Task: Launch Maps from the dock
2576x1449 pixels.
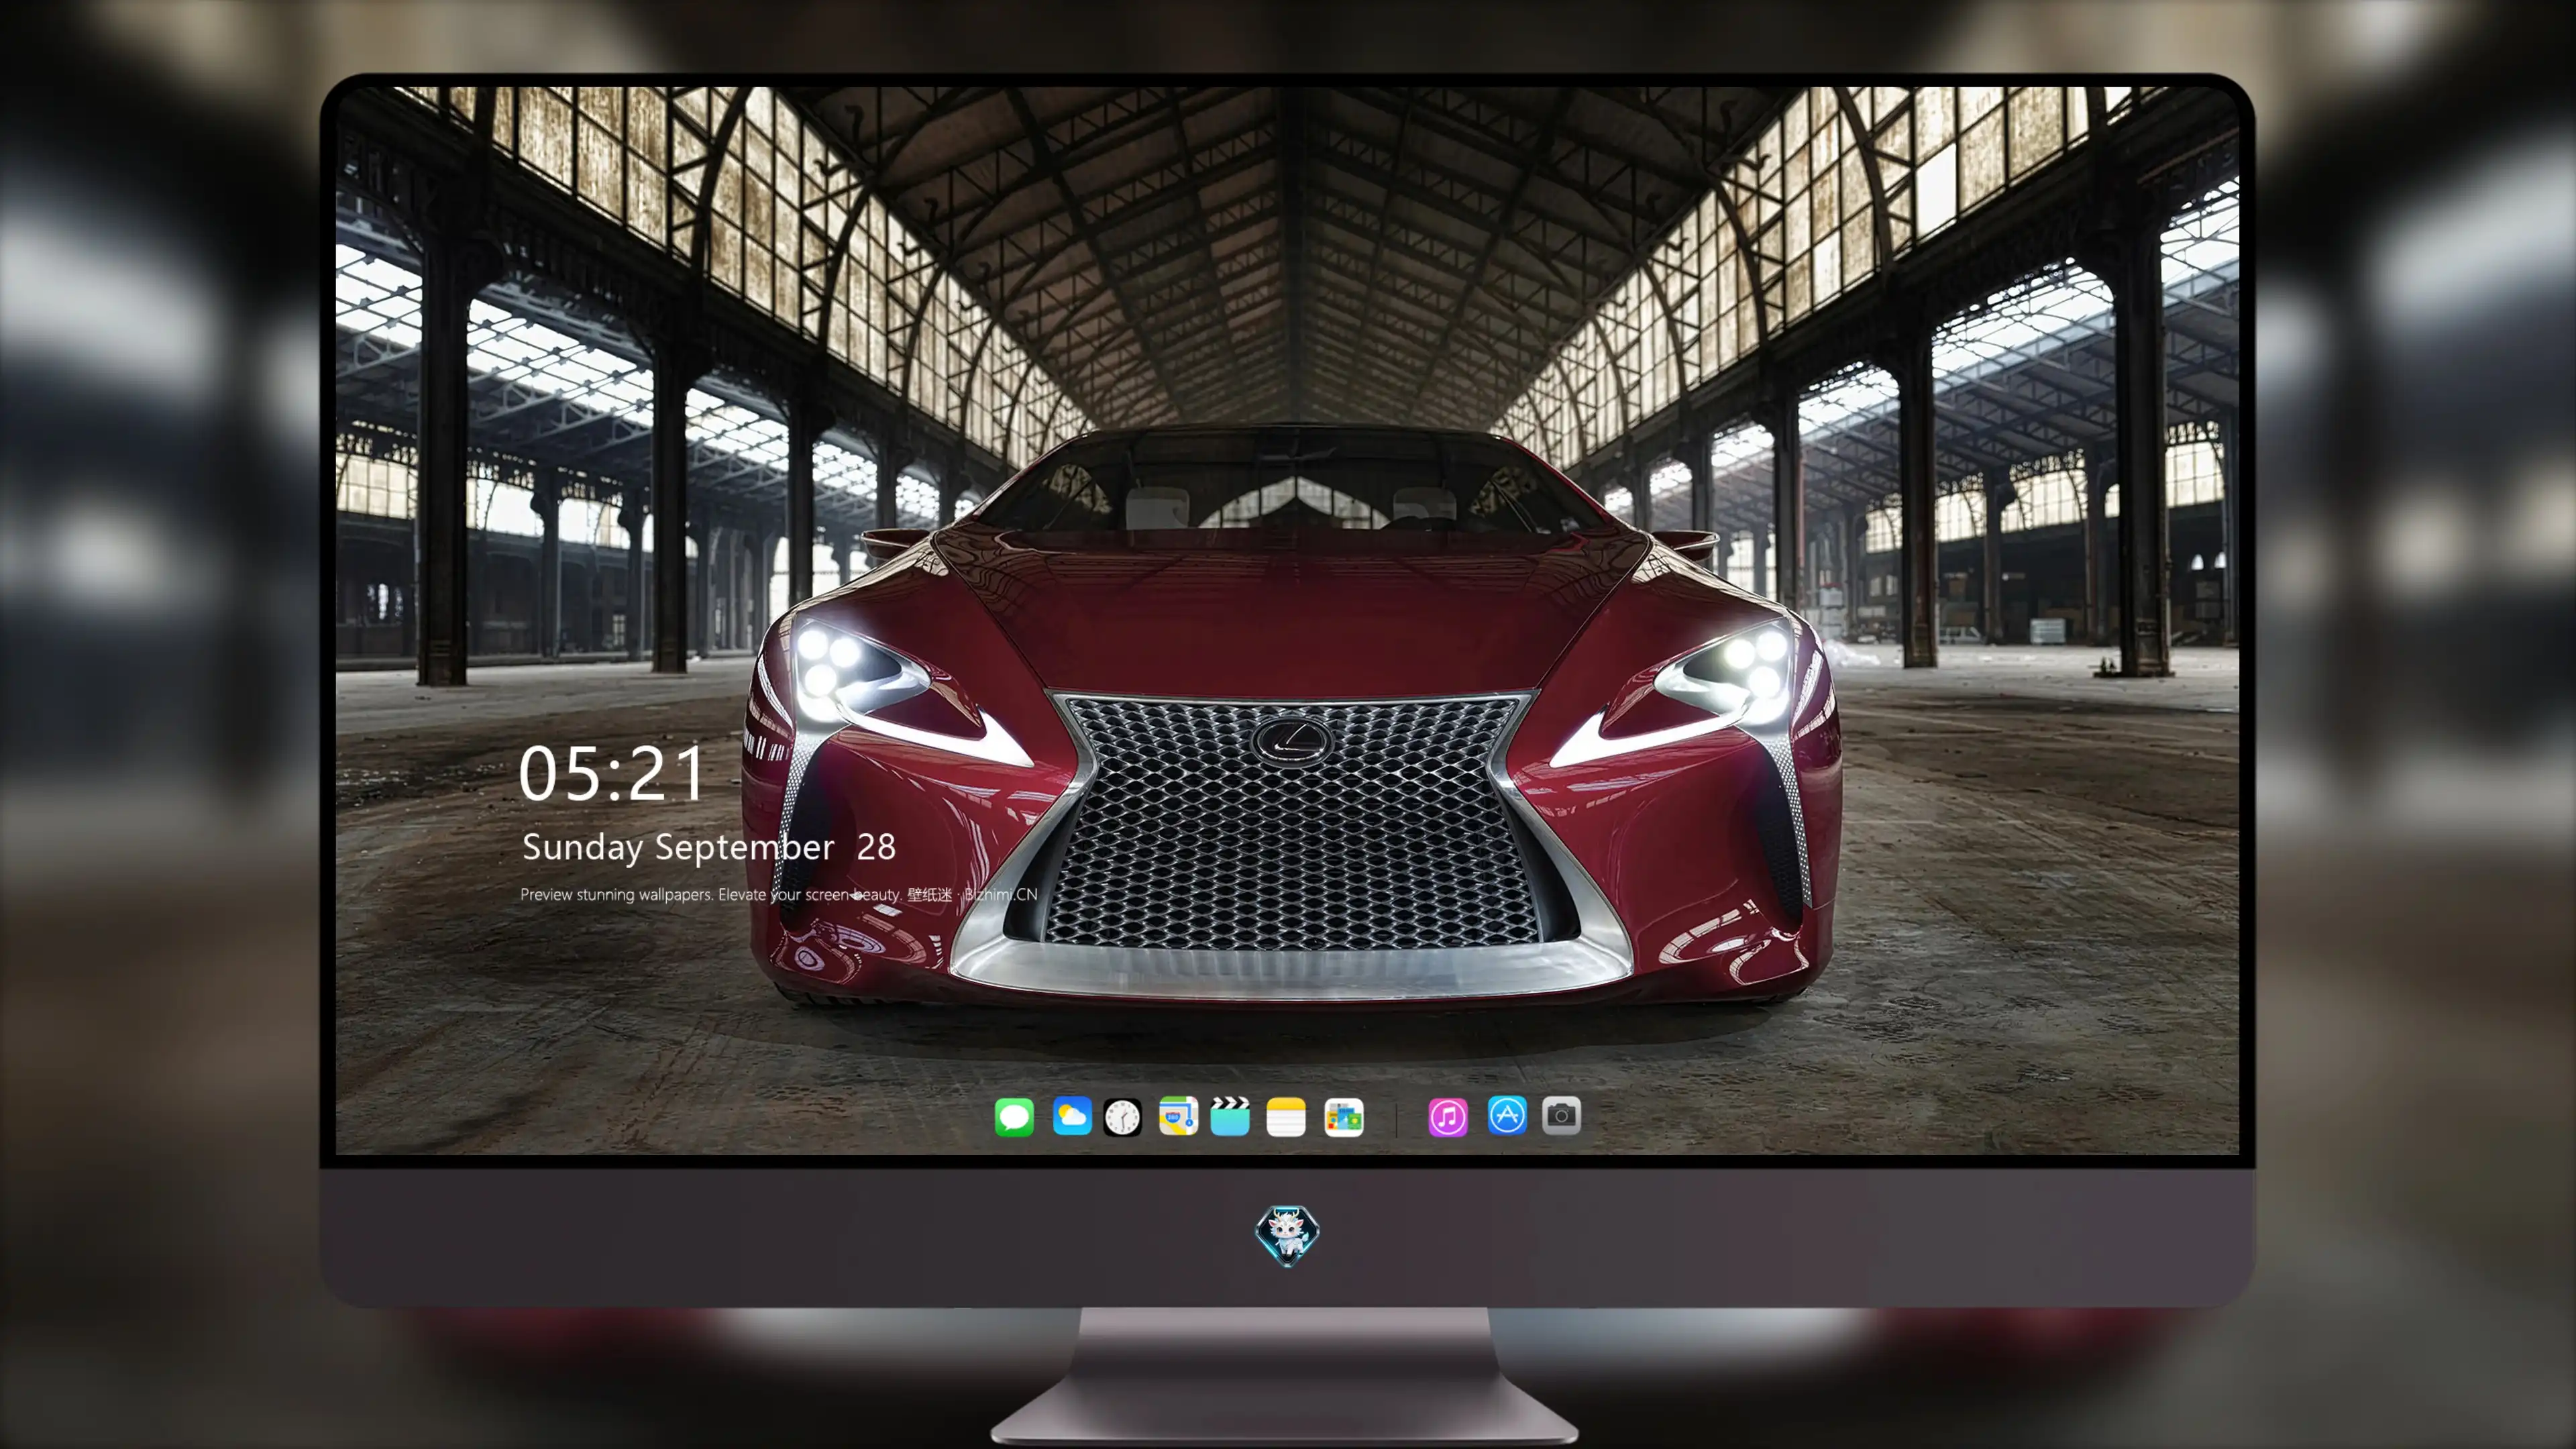Action: (x=1178, y=1115)
